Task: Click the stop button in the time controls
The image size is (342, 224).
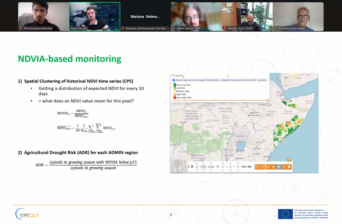Action: [279, 166]
